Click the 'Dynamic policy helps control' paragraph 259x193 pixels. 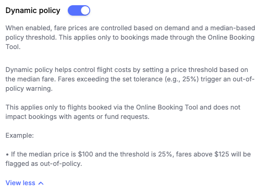tap(130, 79)
